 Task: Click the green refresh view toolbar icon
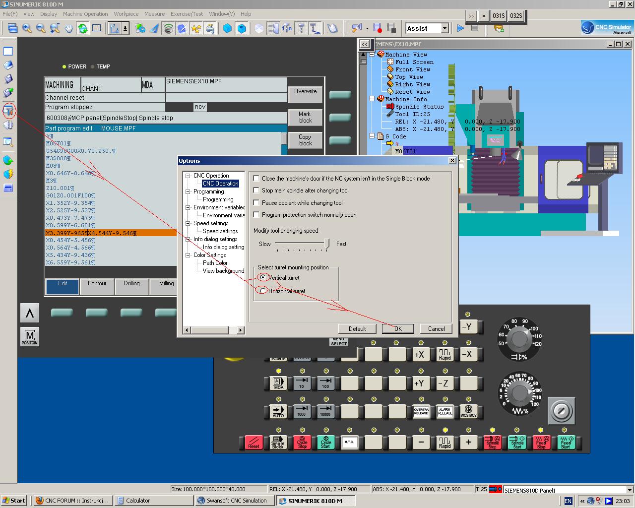[x=82, y=28]
